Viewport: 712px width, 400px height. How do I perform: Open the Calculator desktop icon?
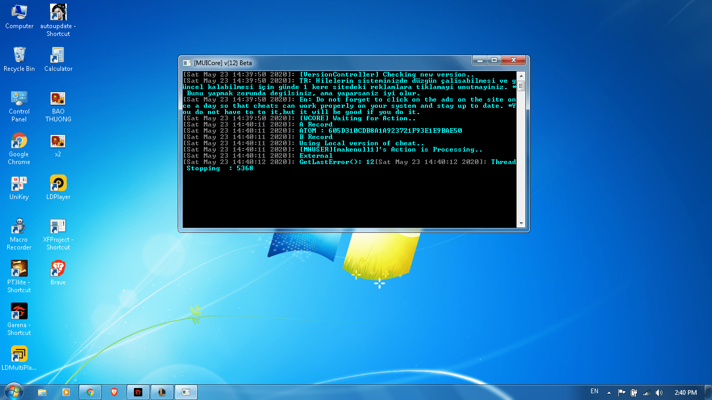(x=58, y=59)
